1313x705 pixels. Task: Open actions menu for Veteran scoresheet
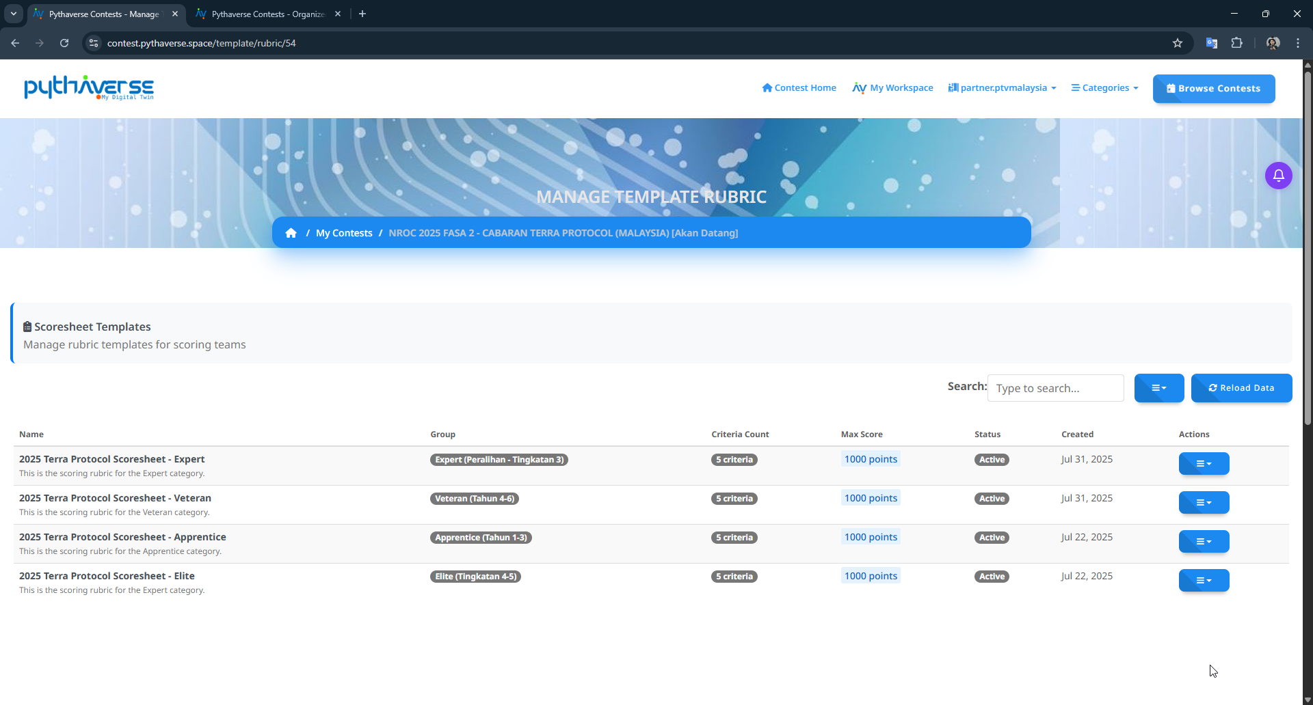click(x=1204, y=502)
